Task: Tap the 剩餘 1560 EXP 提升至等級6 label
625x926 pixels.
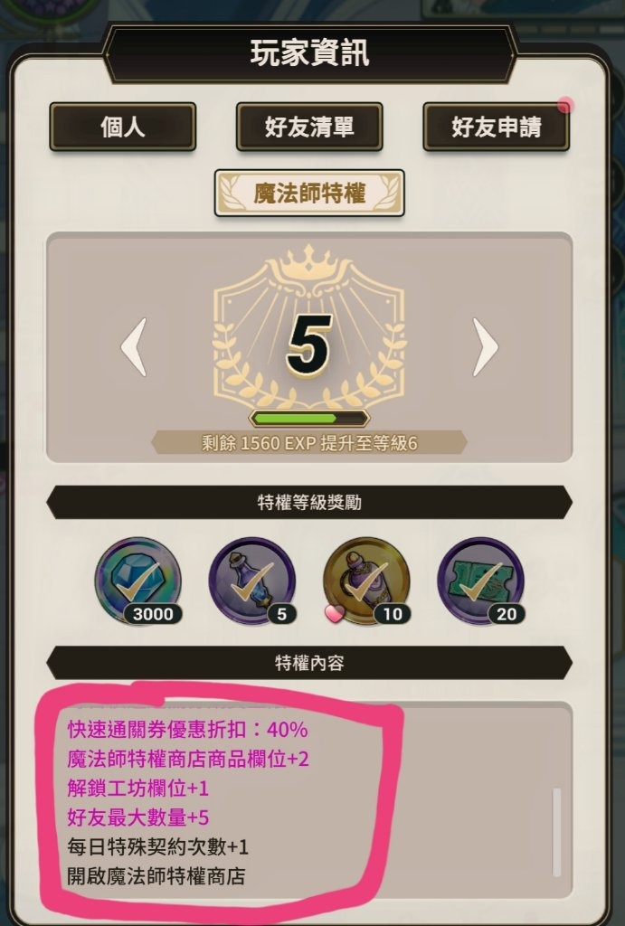Action: (x=309, y=443)
